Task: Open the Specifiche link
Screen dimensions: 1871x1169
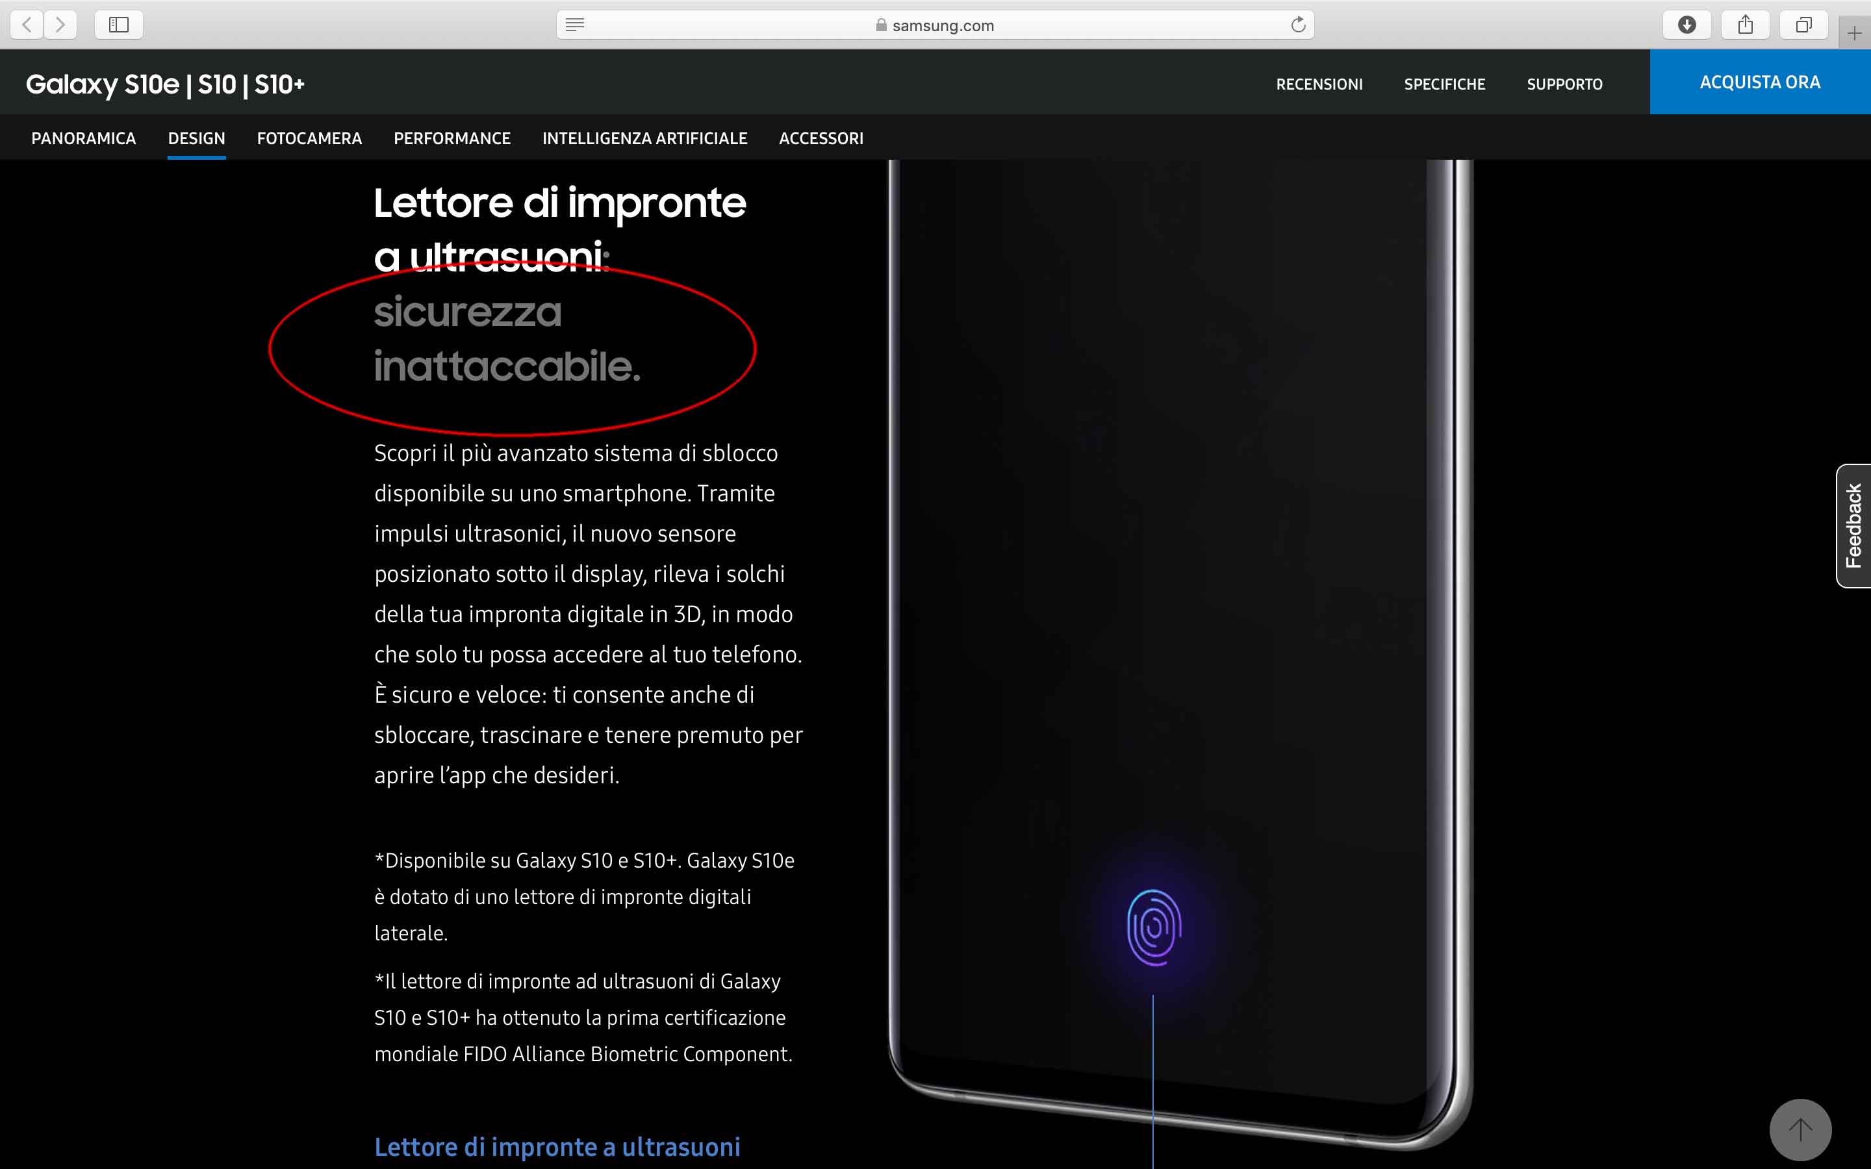Action: [x=1444, y=84]
